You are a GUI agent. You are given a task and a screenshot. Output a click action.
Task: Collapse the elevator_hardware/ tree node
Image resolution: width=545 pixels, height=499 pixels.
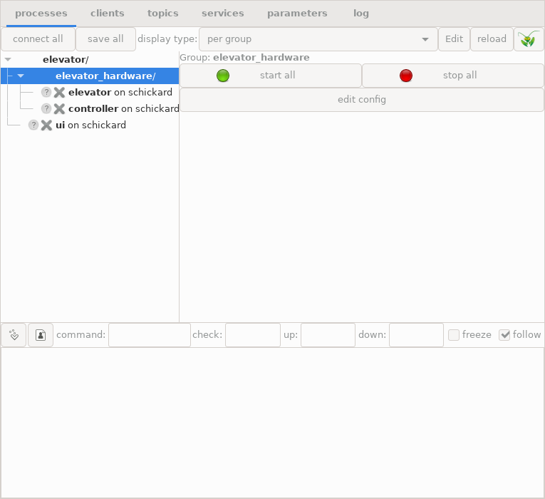click(x=21, y=76)
